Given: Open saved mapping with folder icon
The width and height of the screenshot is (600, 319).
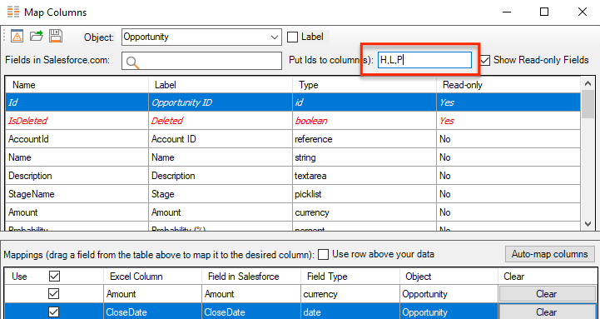Looking at the screenshot, I should click(x=37, y=36).
